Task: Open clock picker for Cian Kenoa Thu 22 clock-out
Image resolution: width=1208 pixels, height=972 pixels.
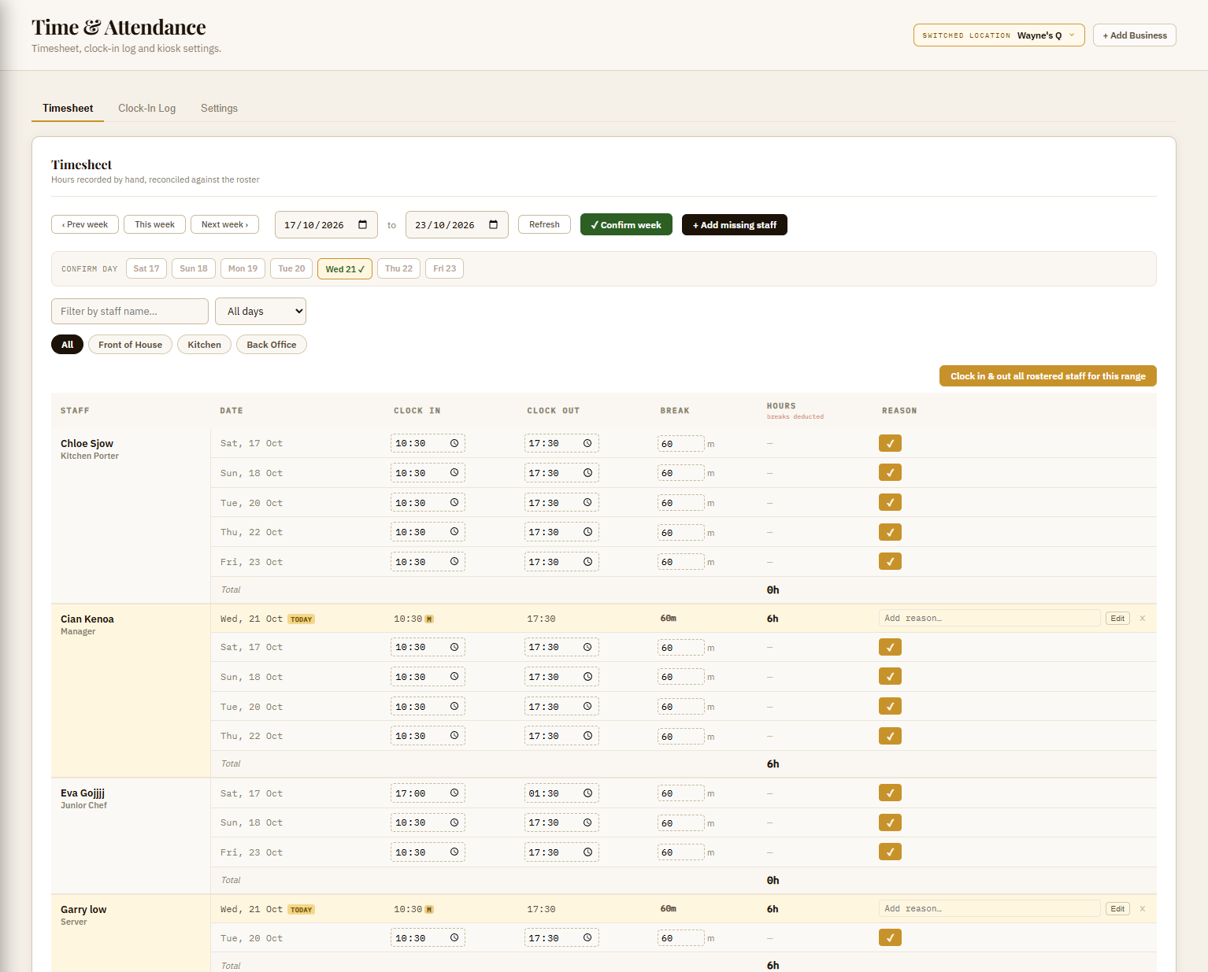Action: [x=587, y=737]
